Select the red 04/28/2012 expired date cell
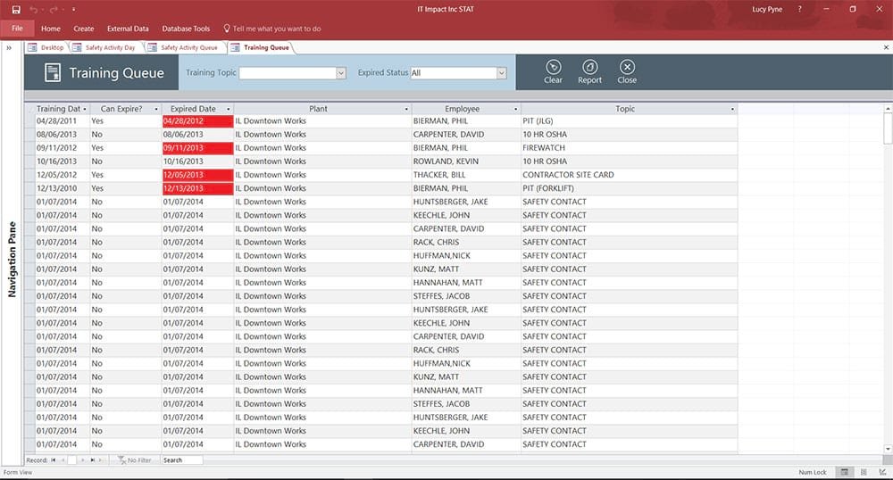Viewport: 893px width, 480px height. coord(197,121)
